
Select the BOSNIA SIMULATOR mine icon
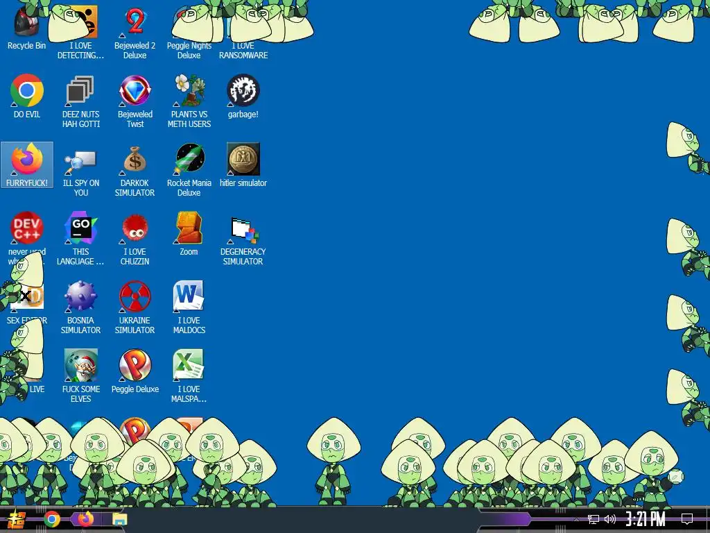[x=80, y=296]
